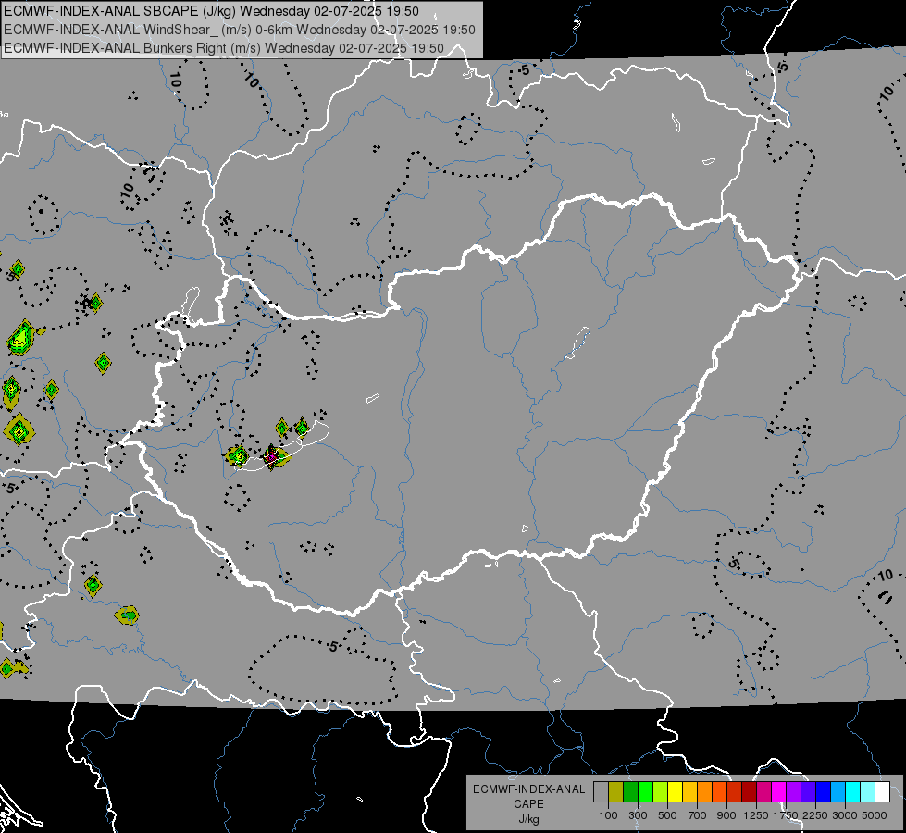Click the legend title ECMWF-INDEX-ANAL

click(x=528, y=789)
